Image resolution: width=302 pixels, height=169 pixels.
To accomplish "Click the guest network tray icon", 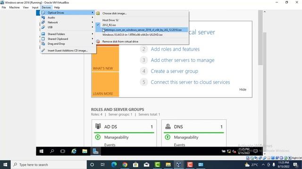I will [229, 151].
